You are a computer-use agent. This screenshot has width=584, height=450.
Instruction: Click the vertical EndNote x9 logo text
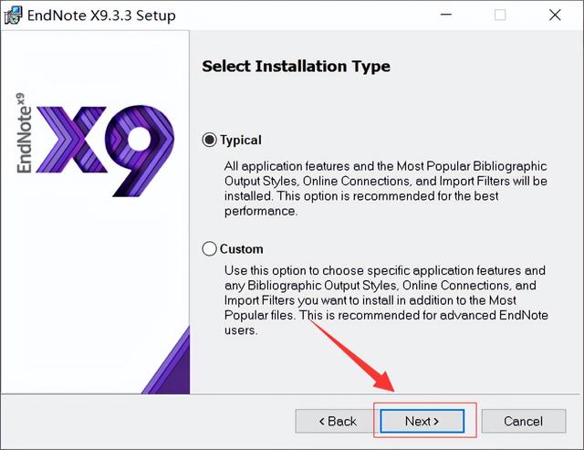[25, 133]
